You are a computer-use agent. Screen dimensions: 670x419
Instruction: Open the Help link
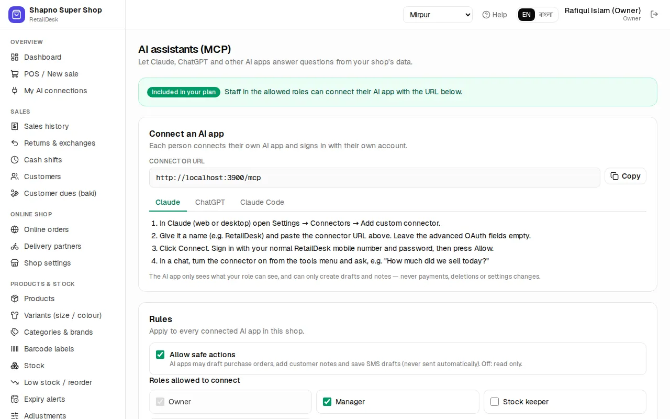pyautogui.click(x=495, y=15)
